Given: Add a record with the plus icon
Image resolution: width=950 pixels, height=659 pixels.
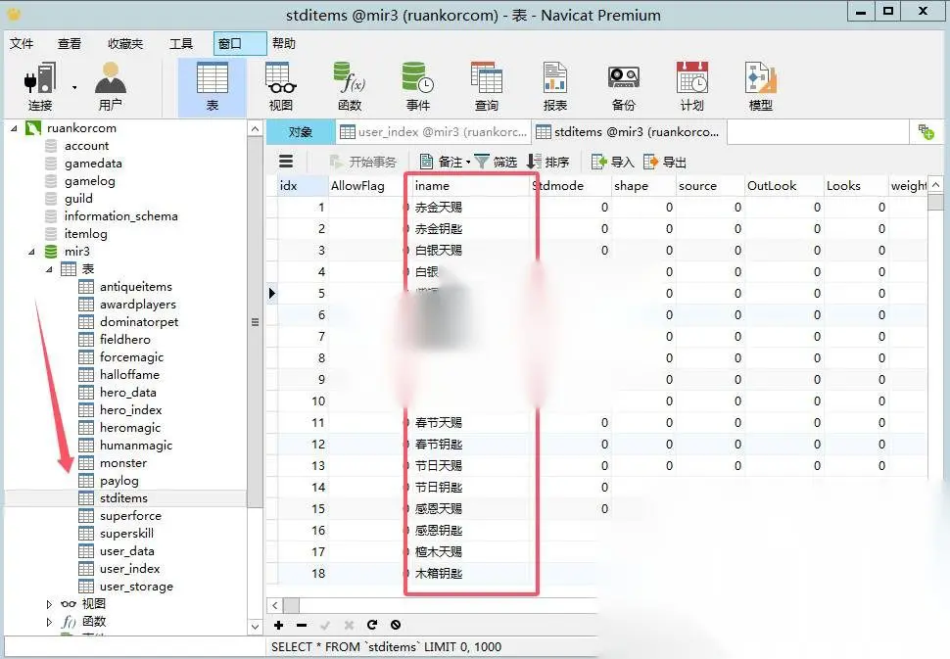Looking at the screenshot, I should click(279, 625).
